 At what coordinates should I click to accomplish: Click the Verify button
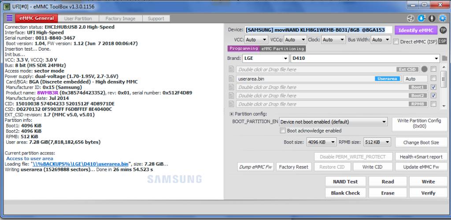tap(428, 193)
